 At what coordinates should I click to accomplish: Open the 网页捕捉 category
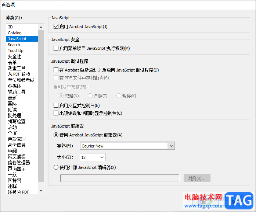22,157
